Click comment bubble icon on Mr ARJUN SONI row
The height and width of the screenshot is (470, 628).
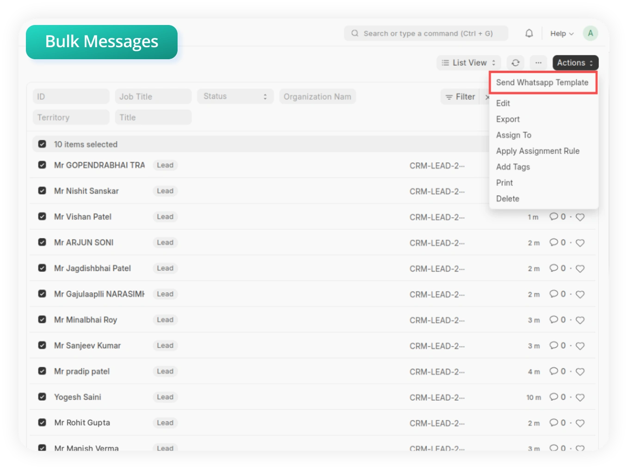[x=554, y=242]
